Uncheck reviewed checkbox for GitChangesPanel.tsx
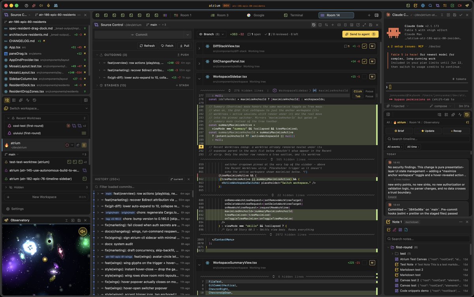The width and height of the screenshot is (474, 297). pos(365,62)
